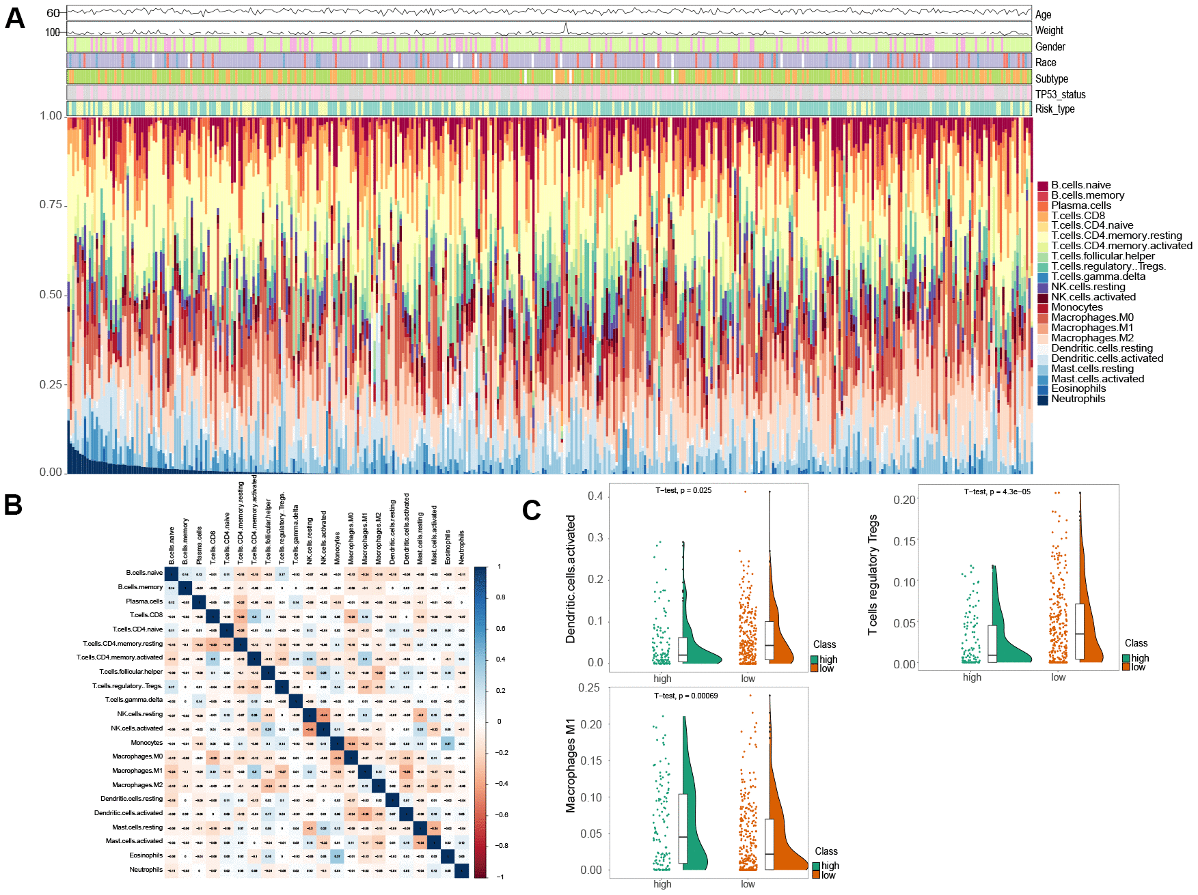1198x895 pixels.
Task: Click NK.cells.activated text in panel A legend
Action: coord(1093,297)
